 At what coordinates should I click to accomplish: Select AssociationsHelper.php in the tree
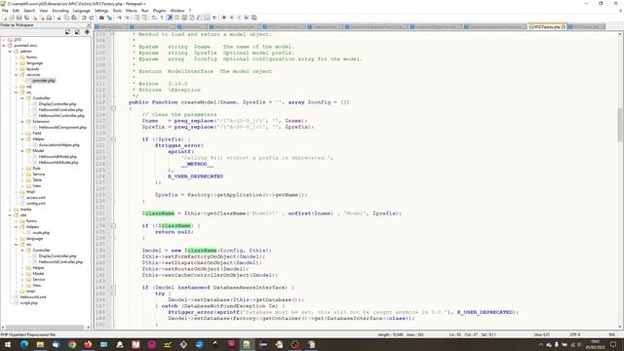tap(58, 145)
